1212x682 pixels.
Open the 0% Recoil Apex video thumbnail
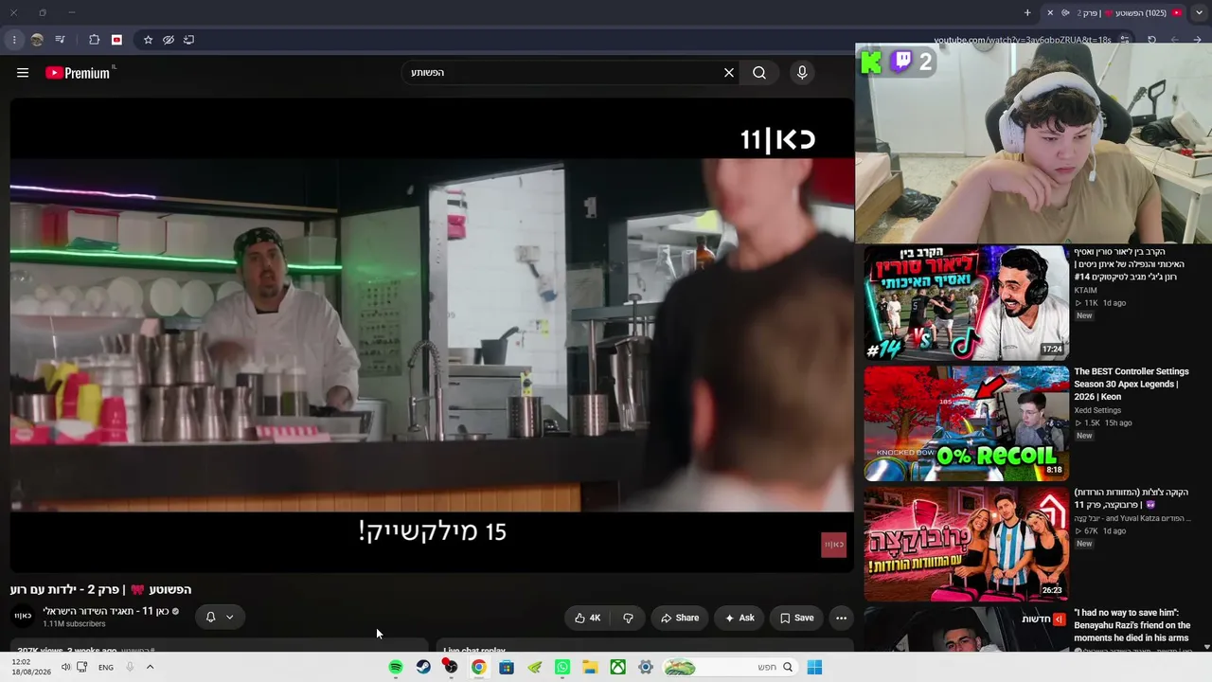(966, 423)
